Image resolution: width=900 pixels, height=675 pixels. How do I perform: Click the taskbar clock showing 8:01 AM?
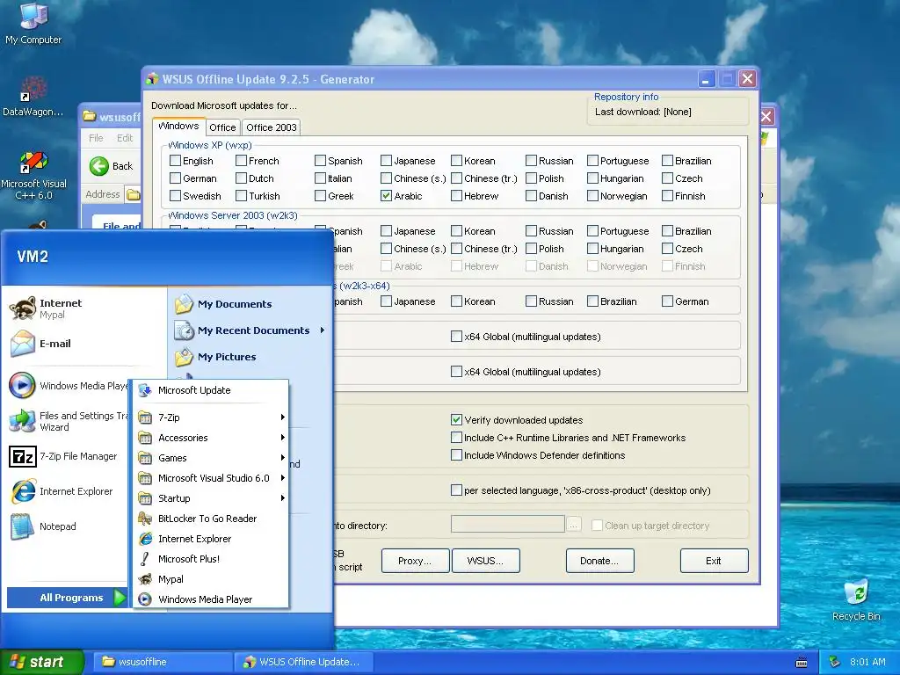867,662
